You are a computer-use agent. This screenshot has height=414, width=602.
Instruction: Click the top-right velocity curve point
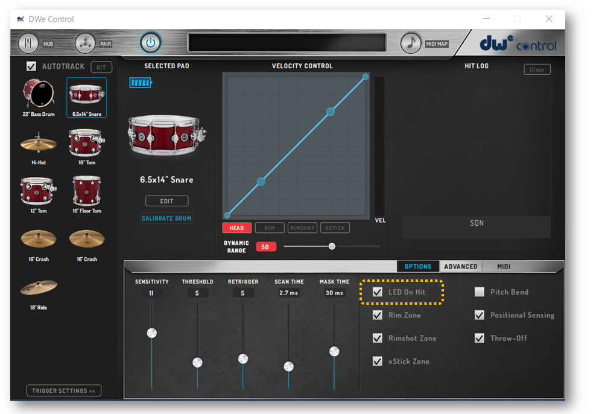(x=366, y=77)
